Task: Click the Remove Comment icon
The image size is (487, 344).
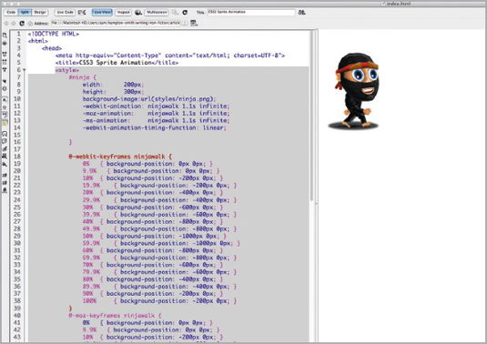Action: pyautogui.click(x=5, y=141)
